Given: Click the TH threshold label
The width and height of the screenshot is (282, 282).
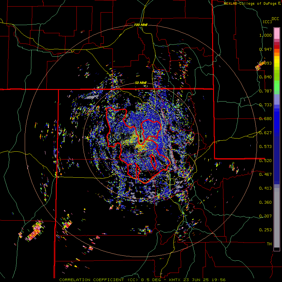Looking at the screenshot, I should [269, 244].
